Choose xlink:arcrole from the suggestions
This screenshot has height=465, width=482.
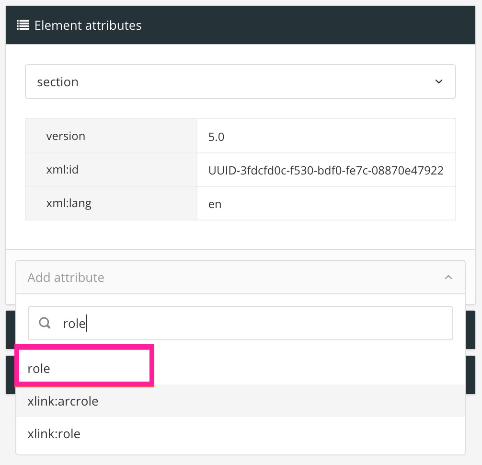[63, 401]
